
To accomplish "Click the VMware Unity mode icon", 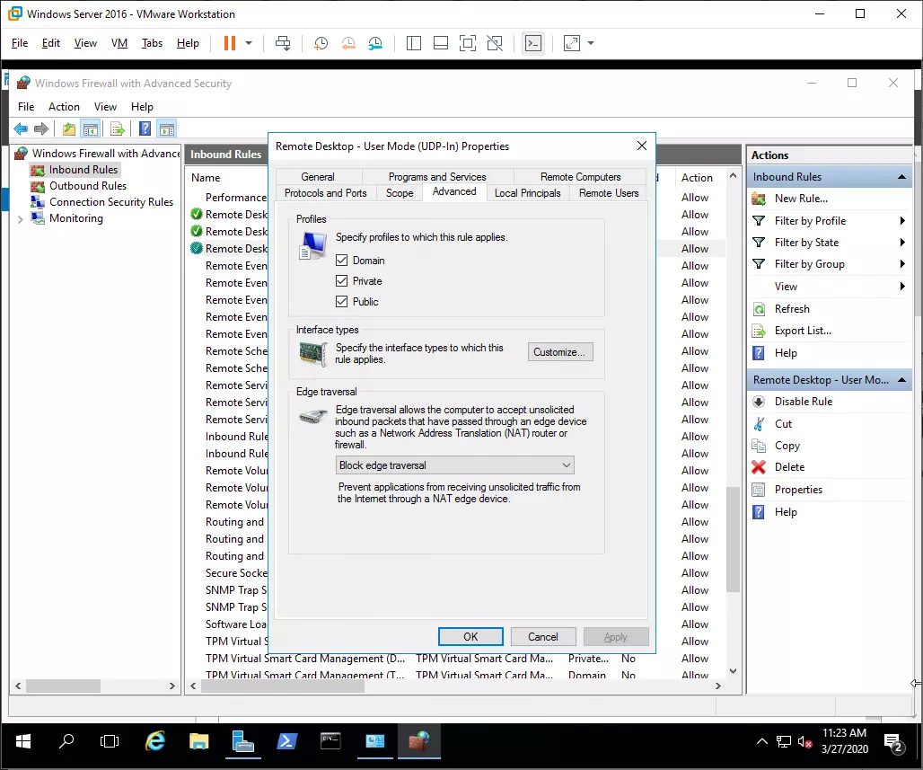I will [495, 43].
